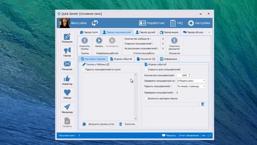The width and height of the screenshot is (257, 145).
Task: Click Загрузить группы из txt button
Action: (x=99, y=124)
